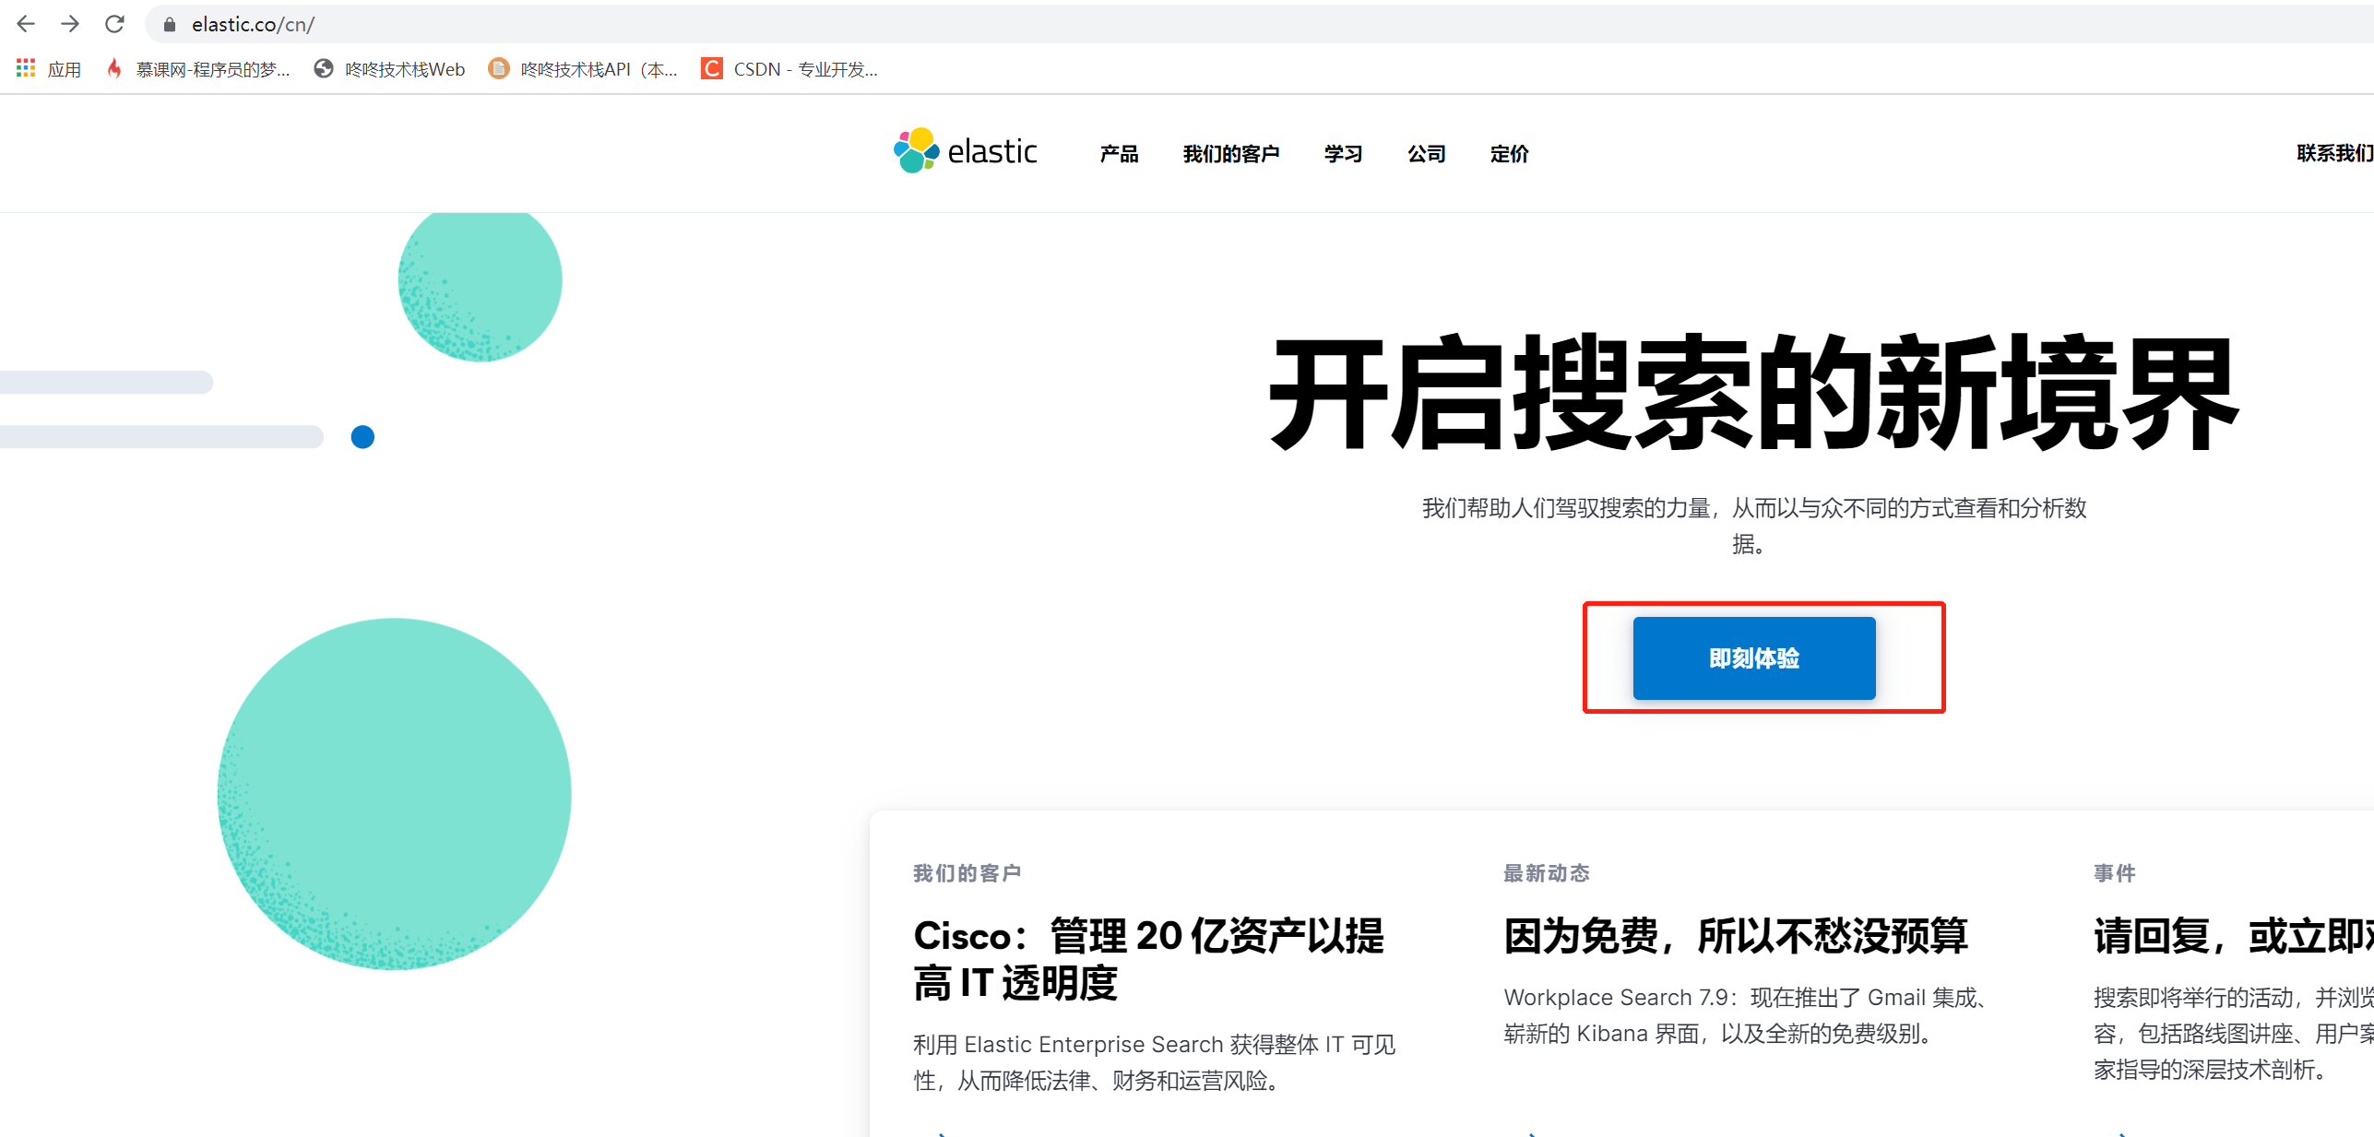Click the security lock icon in address bar
2374x1137 pixels.
point(170,24)
